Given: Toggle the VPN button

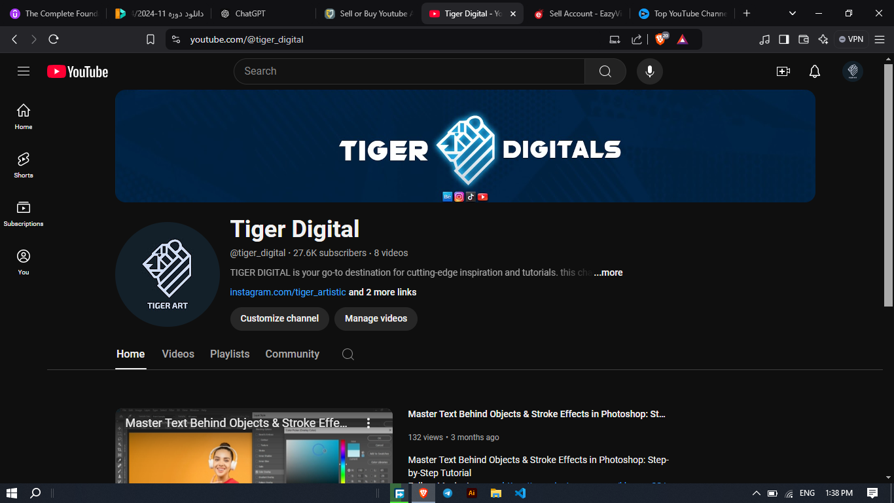Looking at the screenshot, I should coord(851,39).
